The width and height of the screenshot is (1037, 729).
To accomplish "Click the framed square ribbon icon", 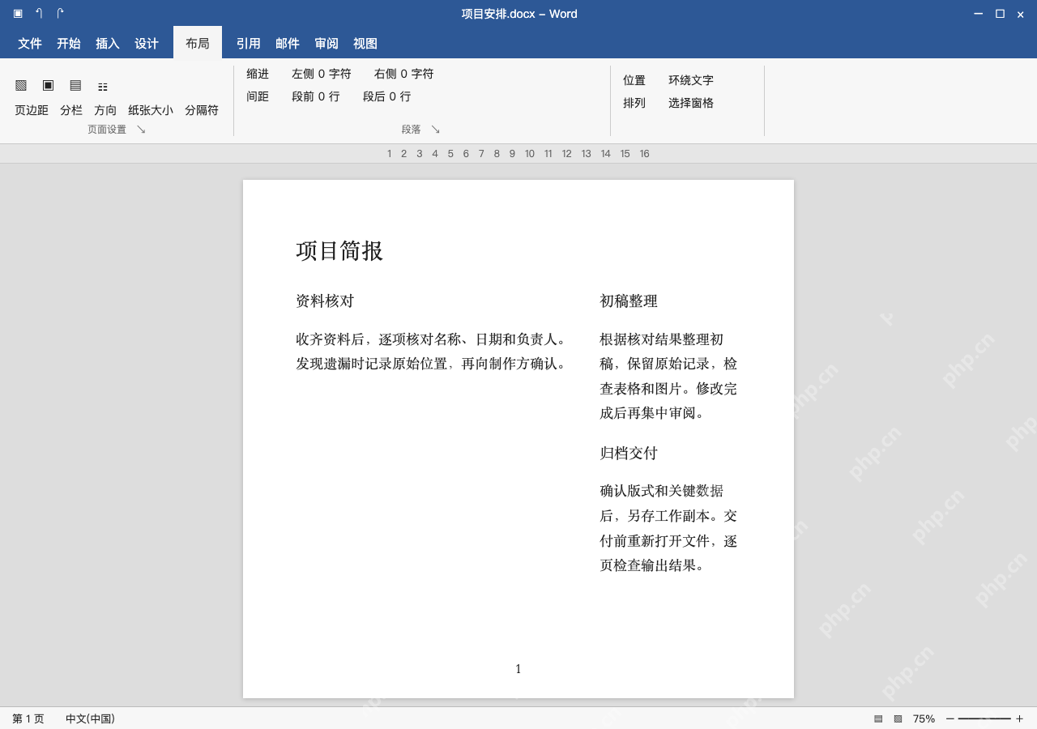I will tap(48, 85).
